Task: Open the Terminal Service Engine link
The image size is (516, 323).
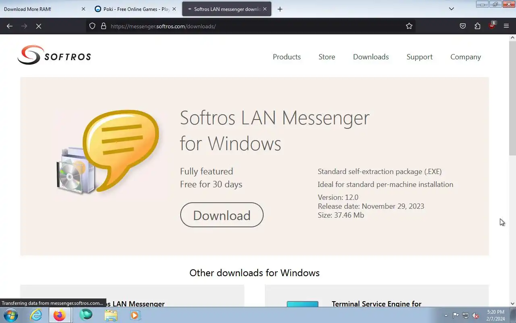Action: 376,304
